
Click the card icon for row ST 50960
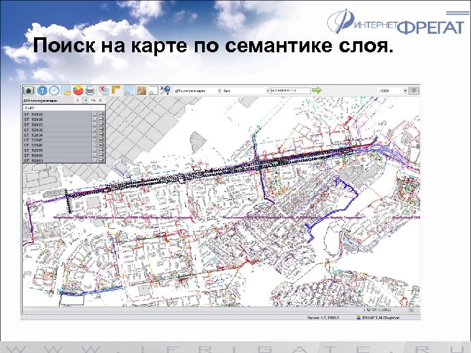click(x=101, y=156)
